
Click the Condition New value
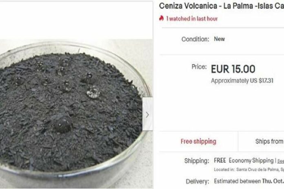[x=220, y=39]
